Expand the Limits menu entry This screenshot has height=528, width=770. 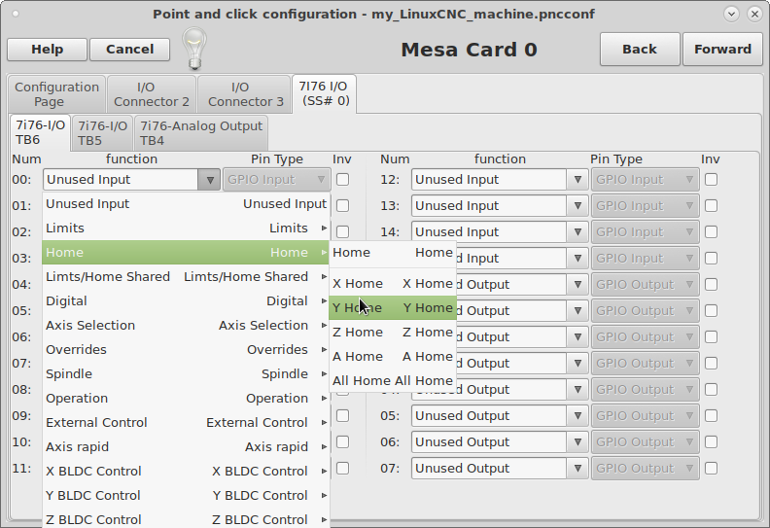click(x=186, y=228)
